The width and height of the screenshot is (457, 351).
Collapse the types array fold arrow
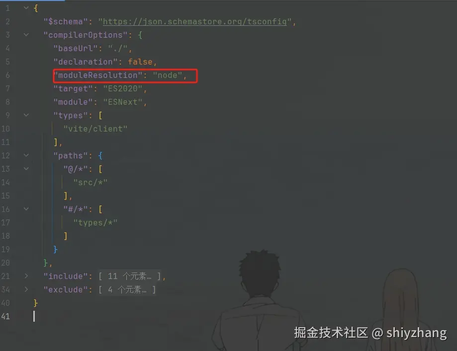tap(26, 115)
